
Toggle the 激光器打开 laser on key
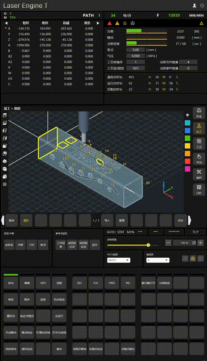click(x=148, y=283)
